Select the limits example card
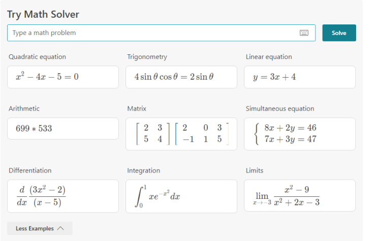This screenshot has width=381, height=241. tap(300, 196)
